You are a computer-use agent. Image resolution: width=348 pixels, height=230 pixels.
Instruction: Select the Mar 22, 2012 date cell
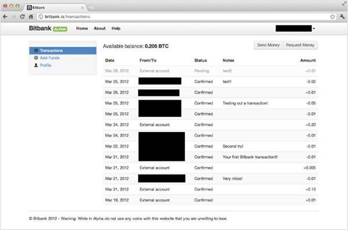point(117,146)
